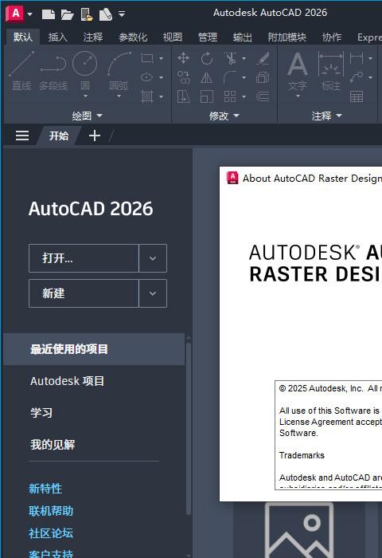Expand the Hatch tool dropdown arrow
The image size is (382, 558).
tap(161, 96)
